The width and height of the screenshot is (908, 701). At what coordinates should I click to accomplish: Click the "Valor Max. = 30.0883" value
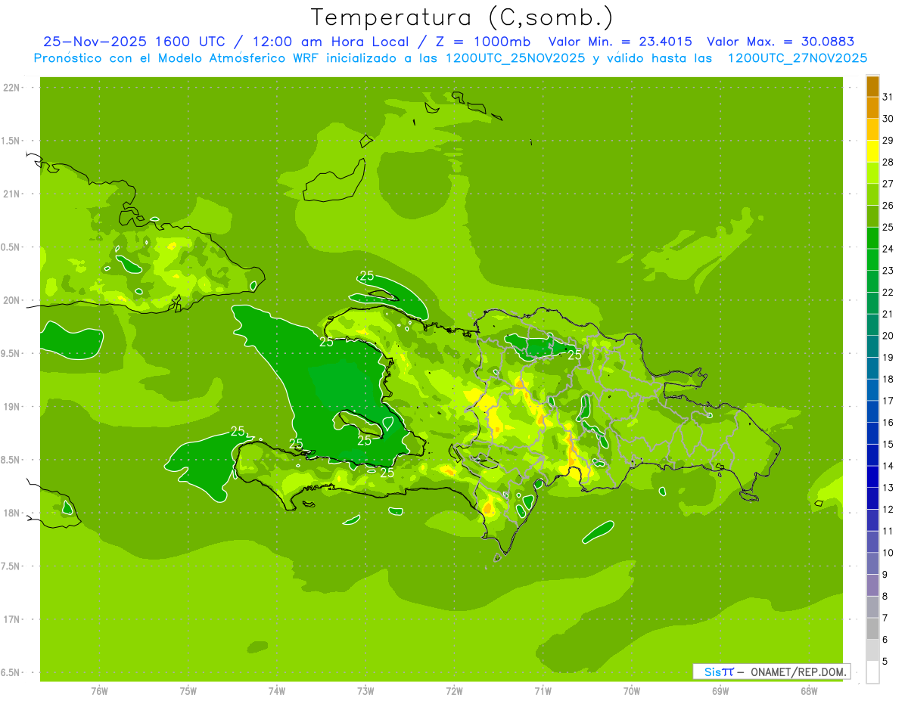click(780, 42)
